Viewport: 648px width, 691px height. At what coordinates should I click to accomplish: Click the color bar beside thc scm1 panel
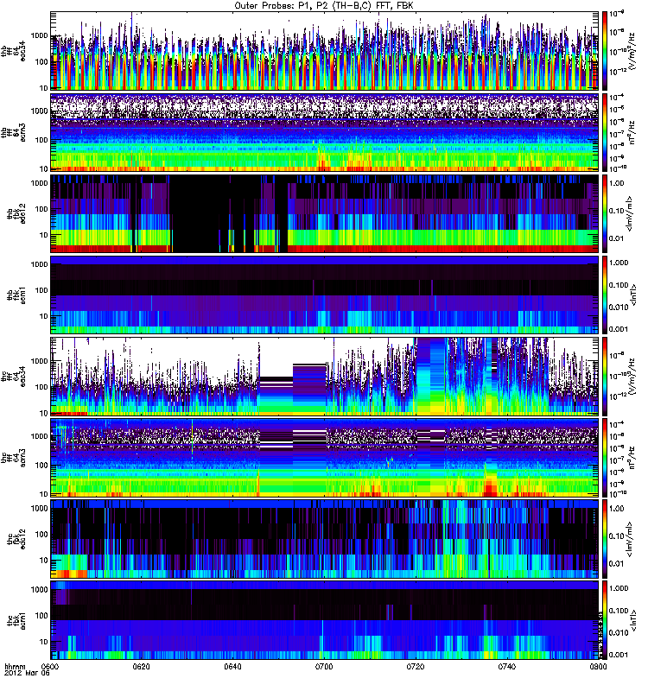tap(605, 620)
